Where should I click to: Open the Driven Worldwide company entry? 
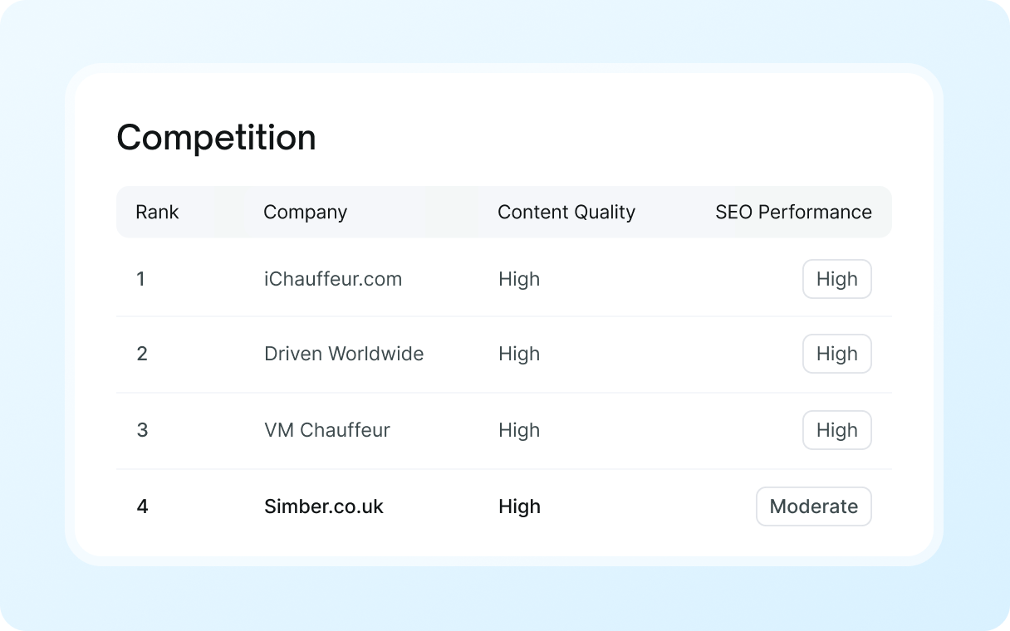pyautogui.click(x=344, y=354)
